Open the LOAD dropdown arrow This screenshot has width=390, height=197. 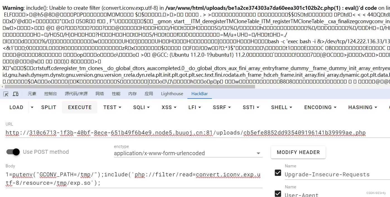[32, 107]
